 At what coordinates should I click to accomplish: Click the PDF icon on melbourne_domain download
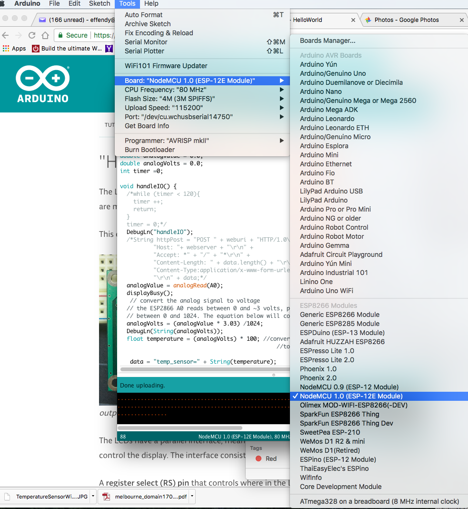click(x=106, y=496)
